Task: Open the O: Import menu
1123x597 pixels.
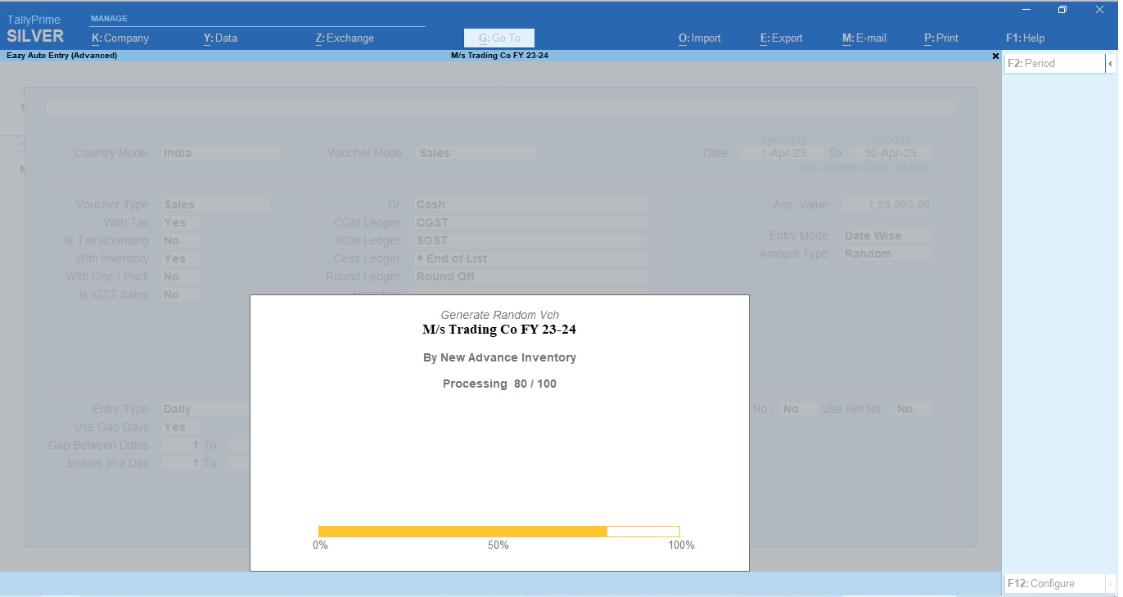Action: click(x=699, y=38)
